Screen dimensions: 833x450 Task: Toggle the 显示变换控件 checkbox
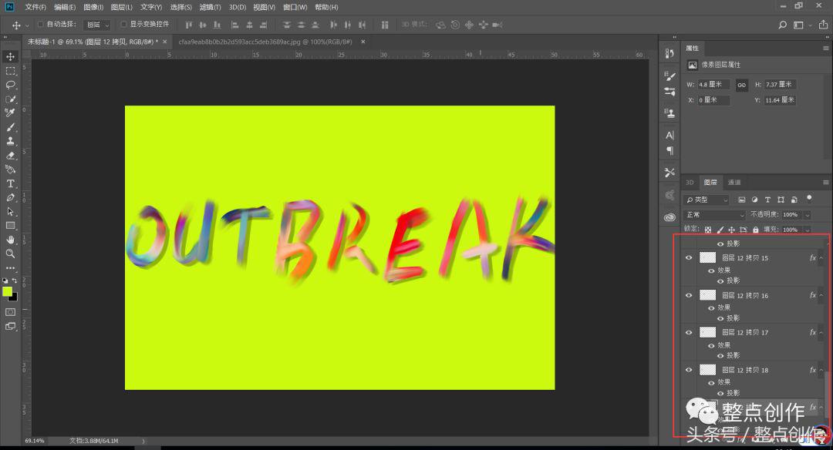point(123,25)
